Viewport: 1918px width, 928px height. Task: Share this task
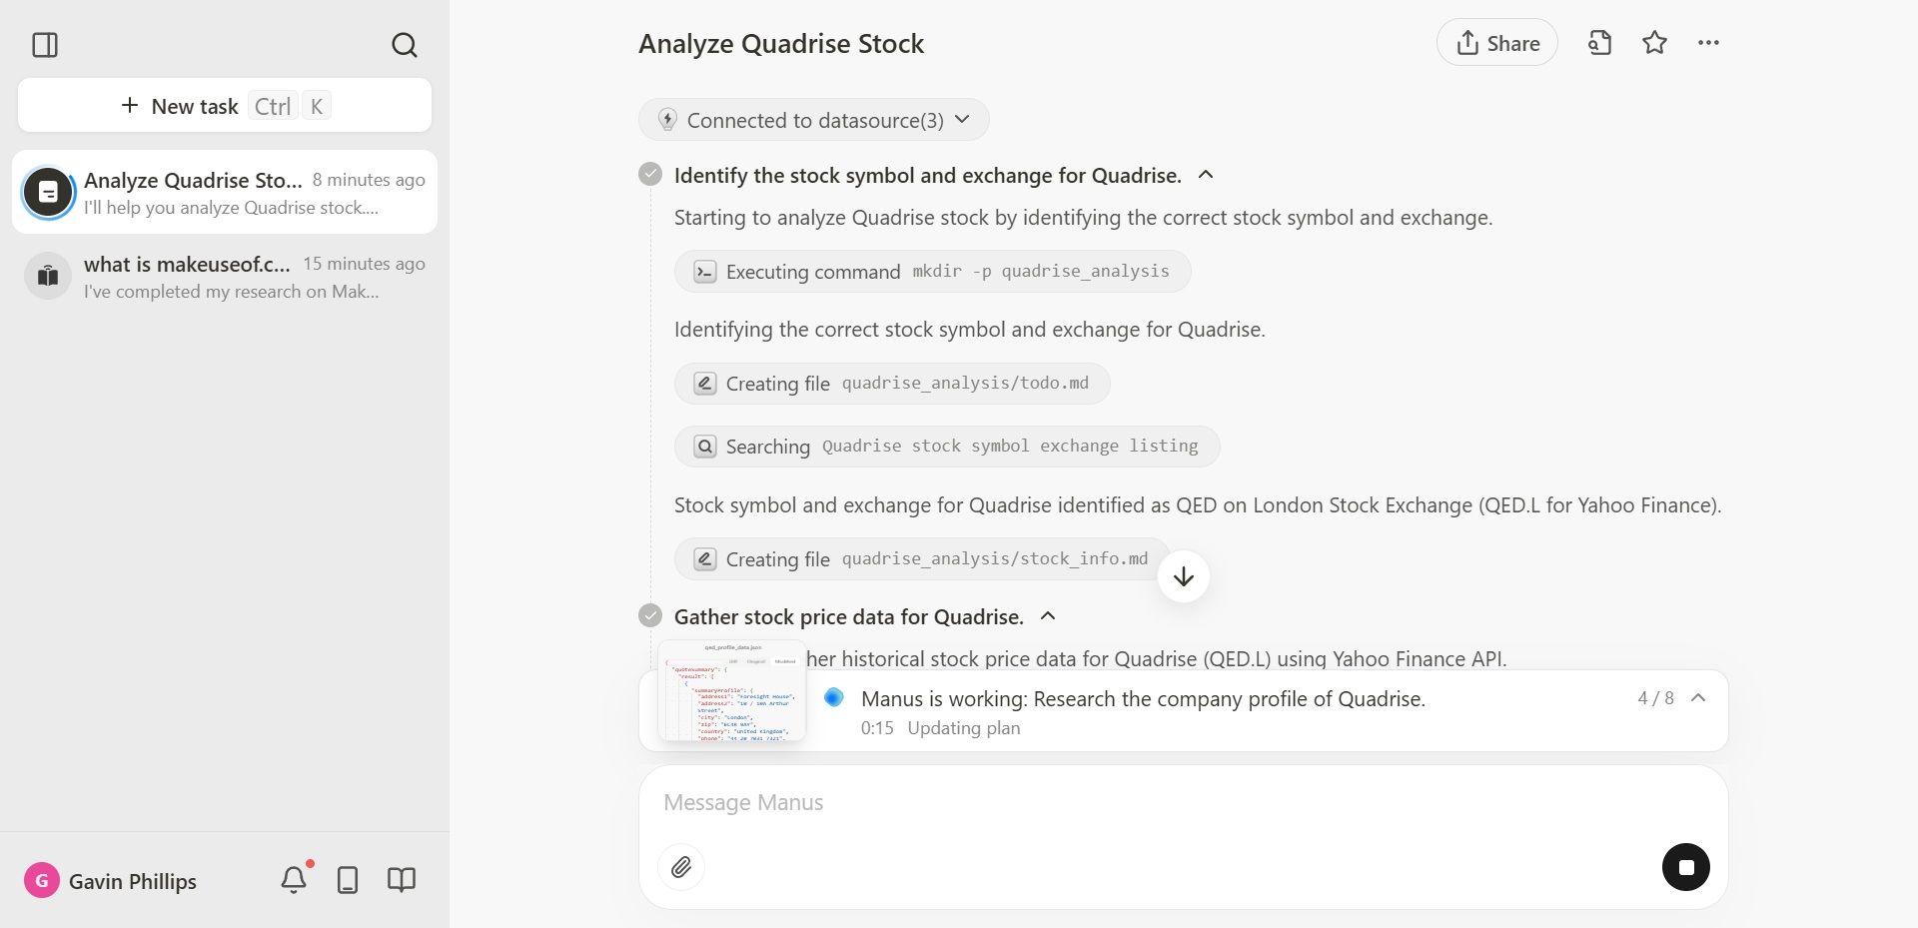coord(1495,43)
